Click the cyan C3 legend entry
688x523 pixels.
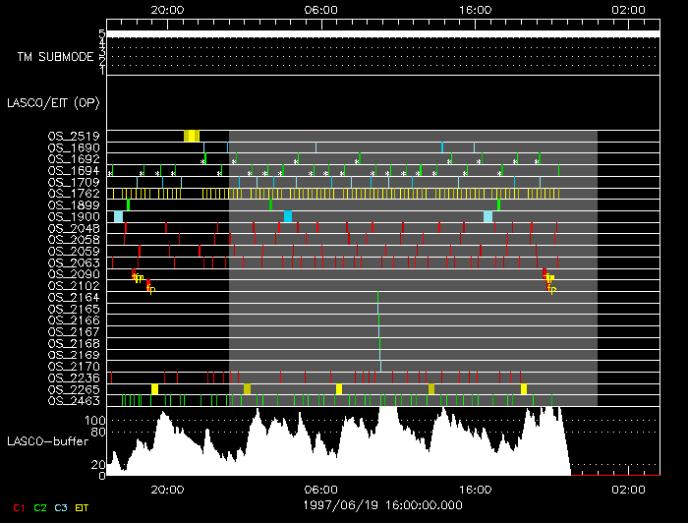click(61, 508)
